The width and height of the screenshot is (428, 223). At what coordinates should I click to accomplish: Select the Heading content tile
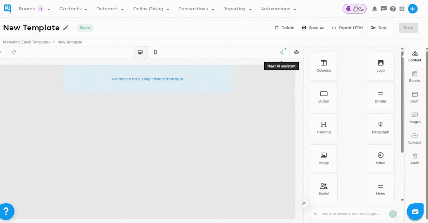click(x=323, y=128)
